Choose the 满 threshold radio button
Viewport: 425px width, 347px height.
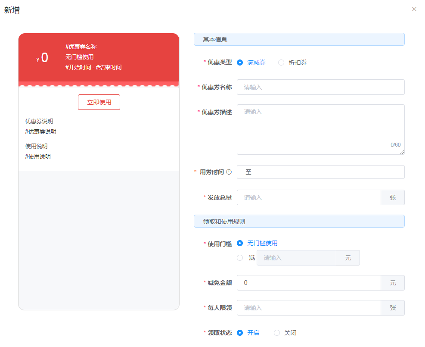point(240,258)
